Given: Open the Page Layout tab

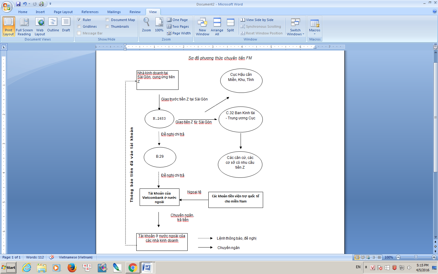Looking at the screenshot, I should 63,12.
